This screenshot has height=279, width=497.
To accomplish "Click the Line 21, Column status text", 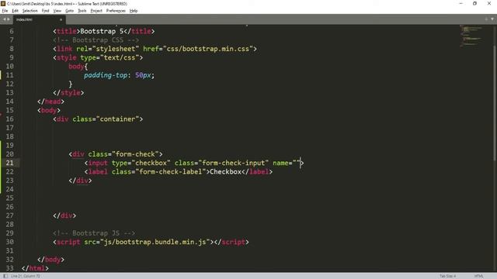I will pos(26,276).
